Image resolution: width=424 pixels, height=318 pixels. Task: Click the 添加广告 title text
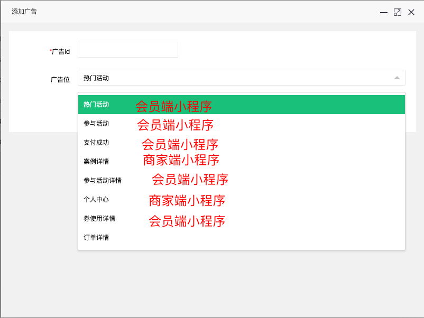(x=24, y=12)
